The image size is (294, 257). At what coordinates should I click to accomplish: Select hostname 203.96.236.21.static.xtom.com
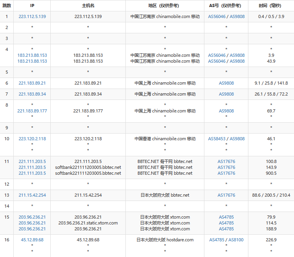[88, 223]
